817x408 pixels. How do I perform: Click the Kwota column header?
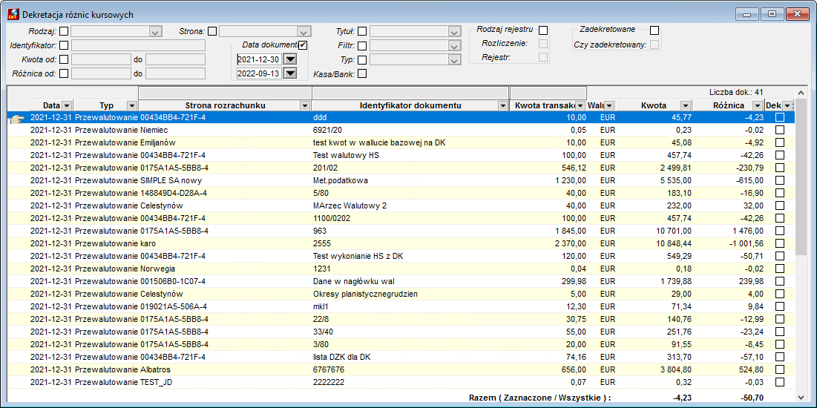click(x=654, y=106)
